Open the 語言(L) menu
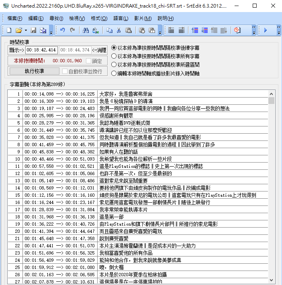Screen dimensions: 282x285 pyautogui.click(x=121, y=18)
